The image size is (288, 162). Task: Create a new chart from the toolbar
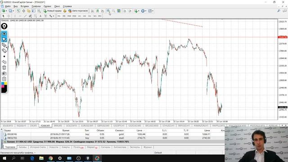(x=3, y=11)
